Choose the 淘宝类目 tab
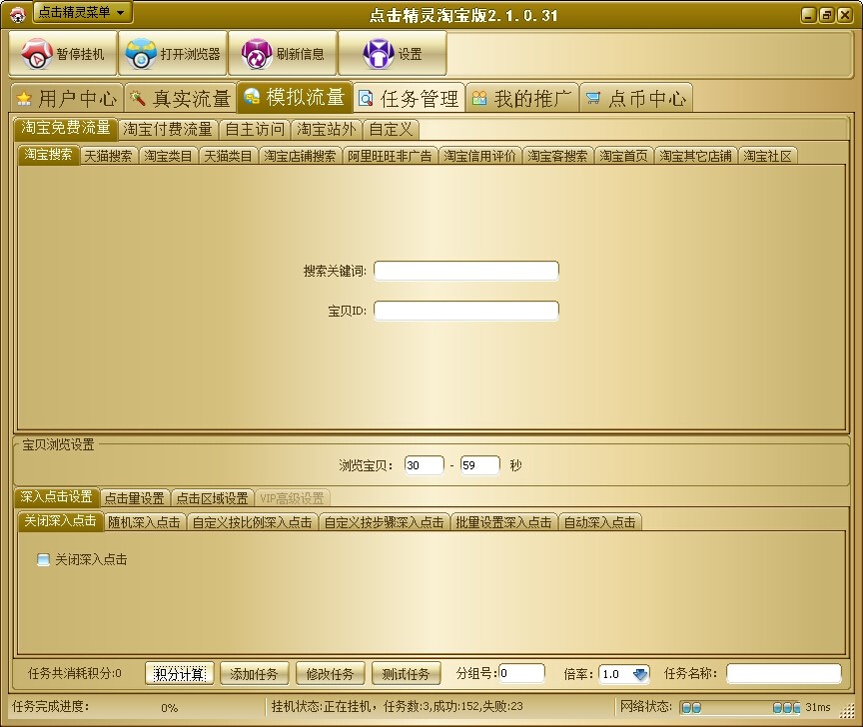Viewport: 863px width, 727px height. click(168, 157)
